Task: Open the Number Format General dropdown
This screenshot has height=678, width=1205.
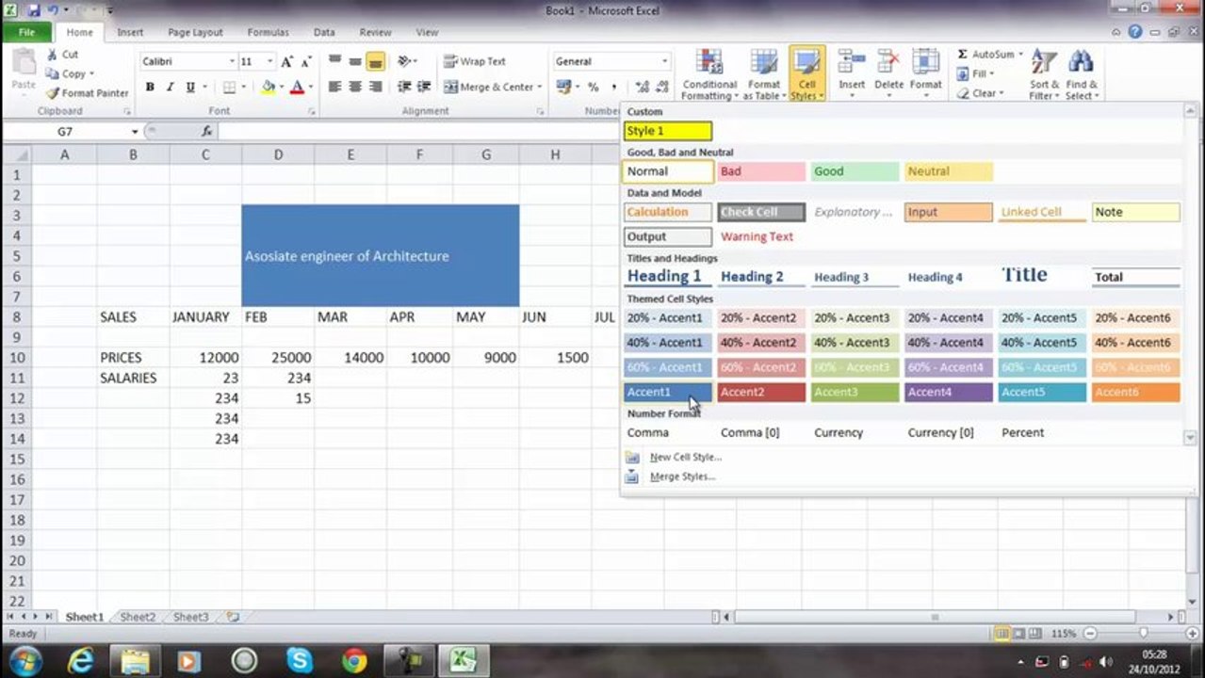Action: [664, 61]
